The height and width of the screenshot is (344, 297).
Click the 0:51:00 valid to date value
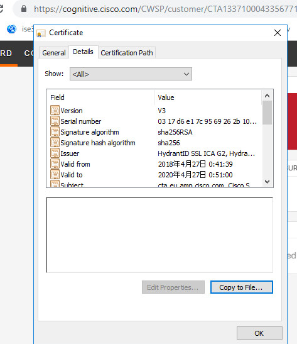[195, 175]
